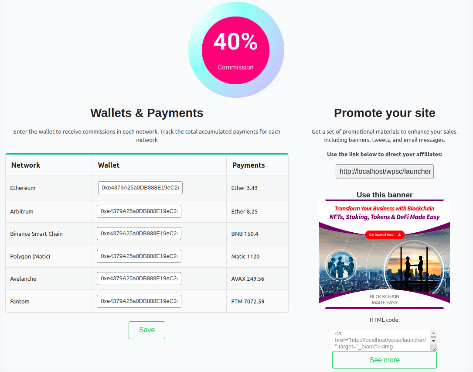Focus the Binance Smart Chain wallet field
Viewport: 473px width, 372px height.
[x=139, y=234]
